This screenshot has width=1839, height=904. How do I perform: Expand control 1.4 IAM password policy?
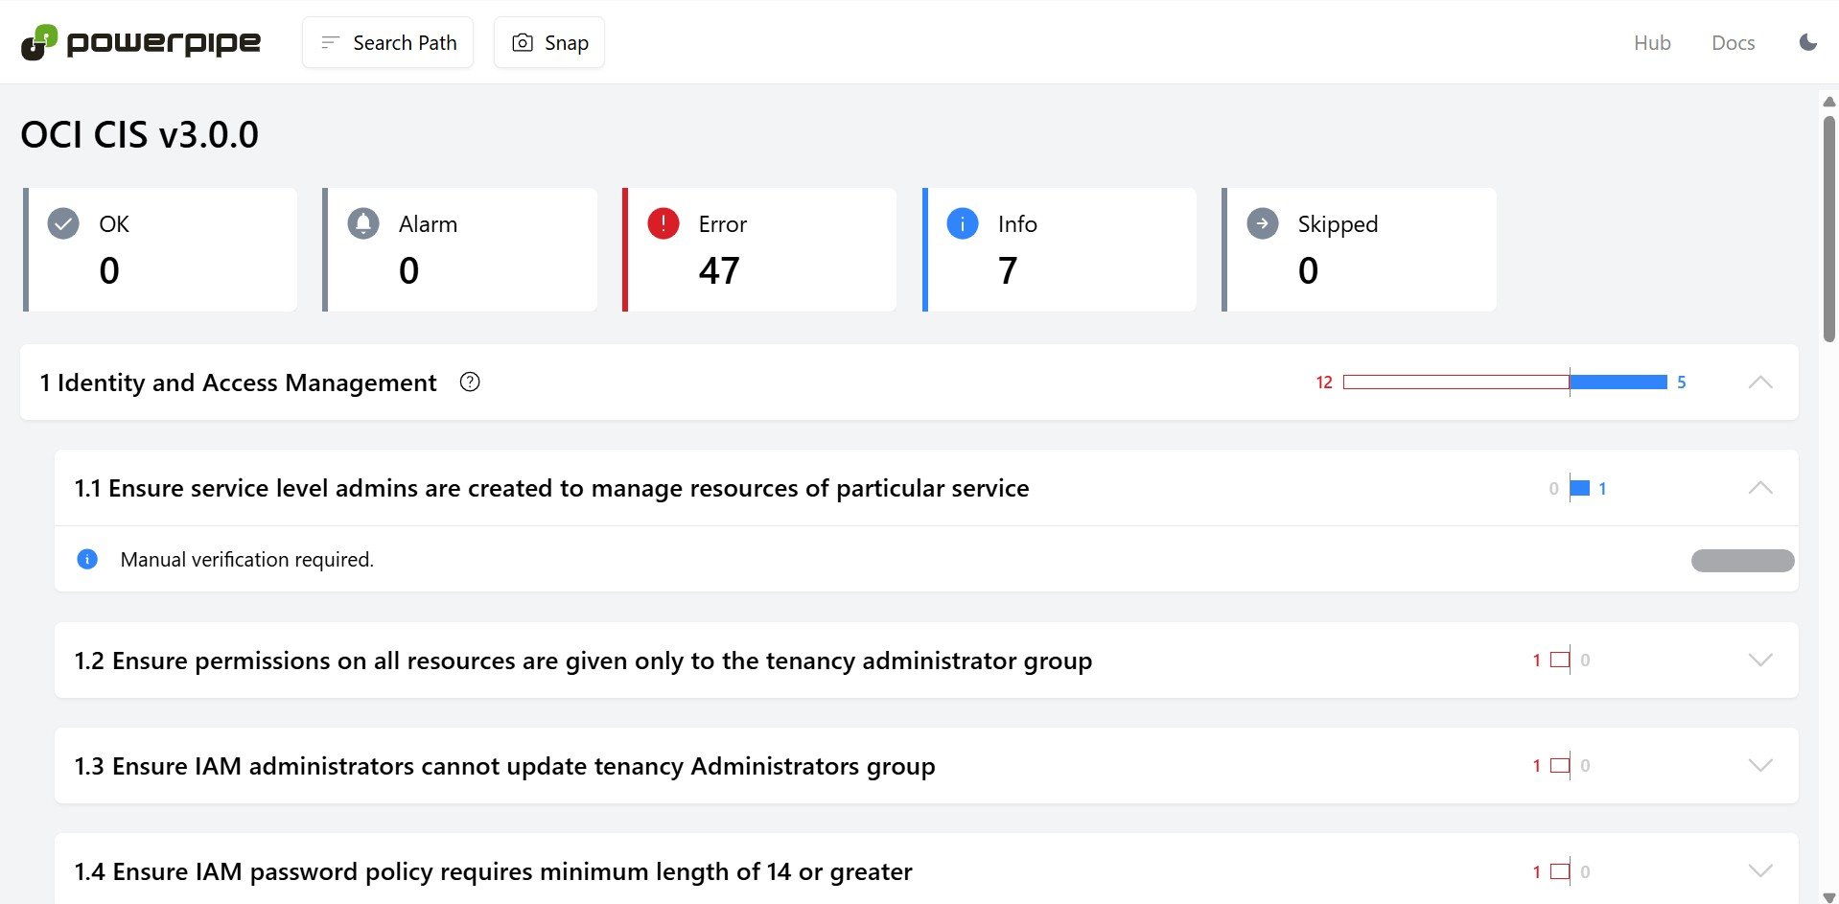(x=1760, y=870)
